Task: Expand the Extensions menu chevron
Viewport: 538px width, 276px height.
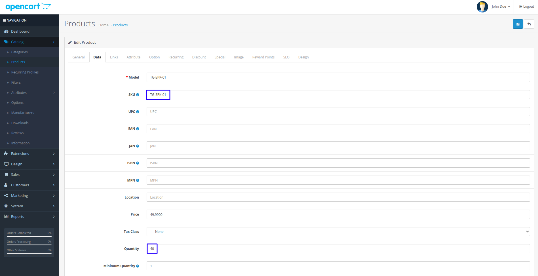Action: (x=54, y=154)
